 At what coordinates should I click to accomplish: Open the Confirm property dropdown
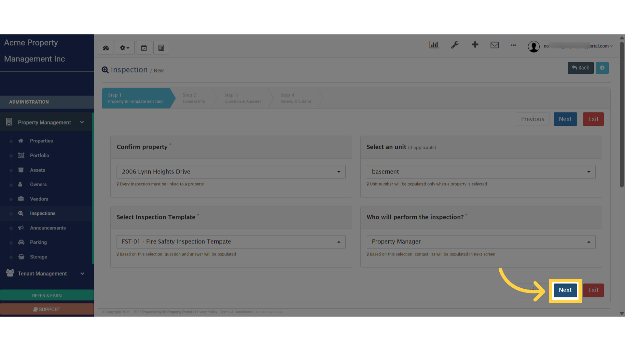click(x=231, y=172)
